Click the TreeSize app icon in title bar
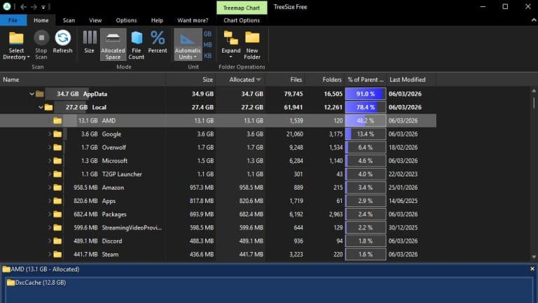 6,6
